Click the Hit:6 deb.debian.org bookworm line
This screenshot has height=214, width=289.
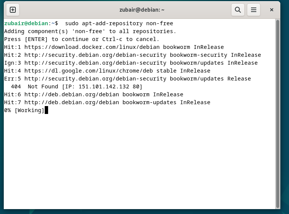[94, 95]
